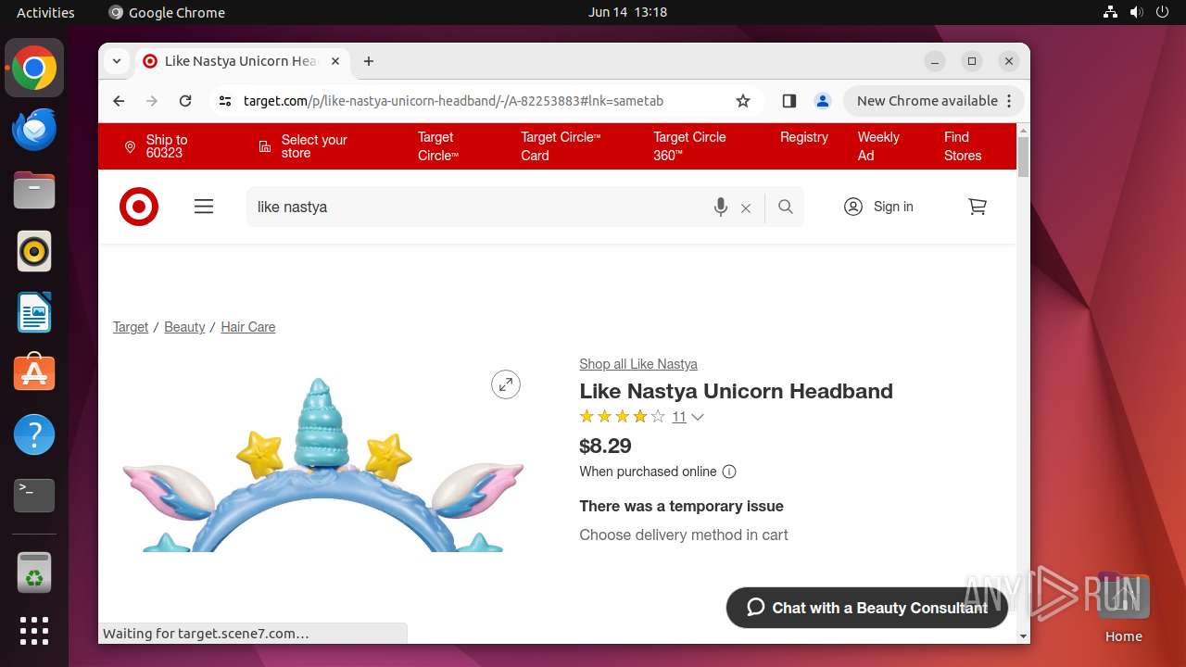Click the microphone voice search icon
Screen dimensions: 1186x667
pyautogui.click(x=721, y=207)
